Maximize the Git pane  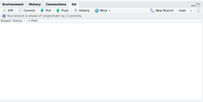click(x=198, y=5)
